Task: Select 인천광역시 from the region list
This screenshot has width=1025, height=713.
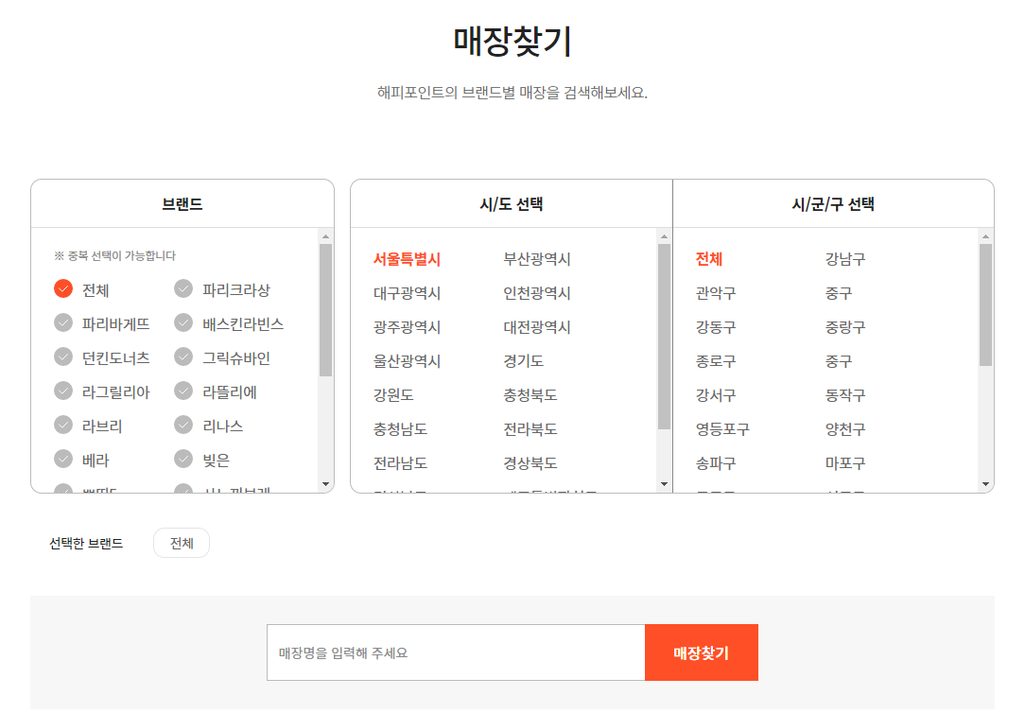Action: (535, 293)
